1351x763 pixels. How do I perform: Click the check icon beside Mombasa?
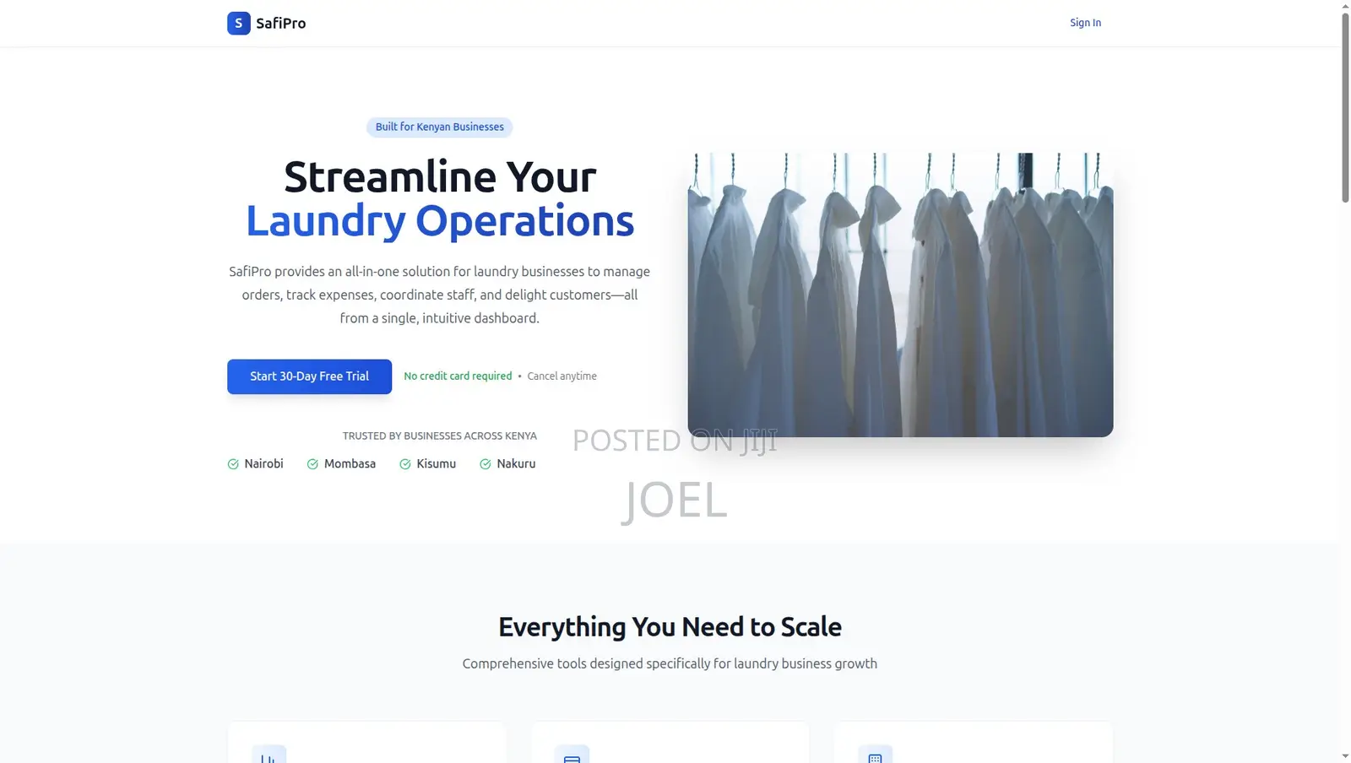point(312,464)
